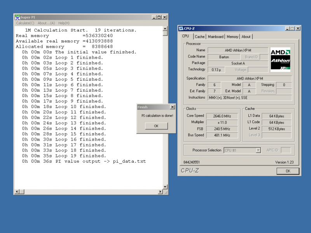Click the 'Loop 10 finished' line

pos(64,106)
